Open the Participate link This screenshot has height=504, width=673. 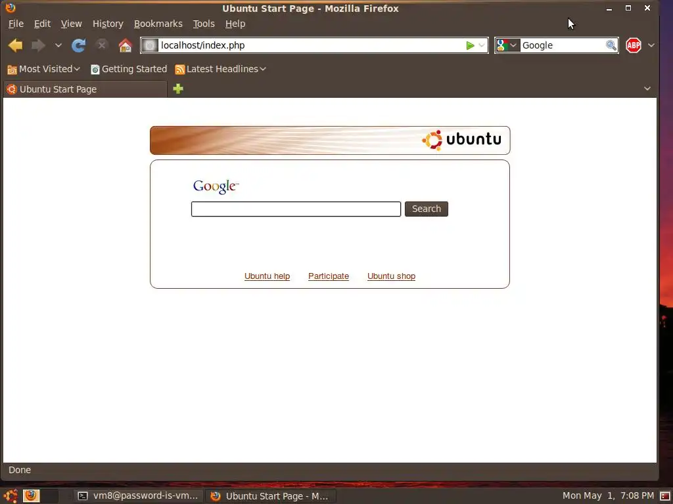(x=329, y=276)
